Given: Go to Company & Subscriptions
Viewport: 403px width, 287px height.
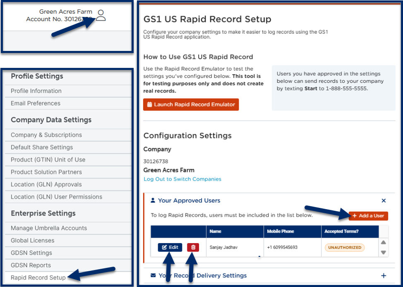Looking at the screenshot, I should (x=68, y=135).
